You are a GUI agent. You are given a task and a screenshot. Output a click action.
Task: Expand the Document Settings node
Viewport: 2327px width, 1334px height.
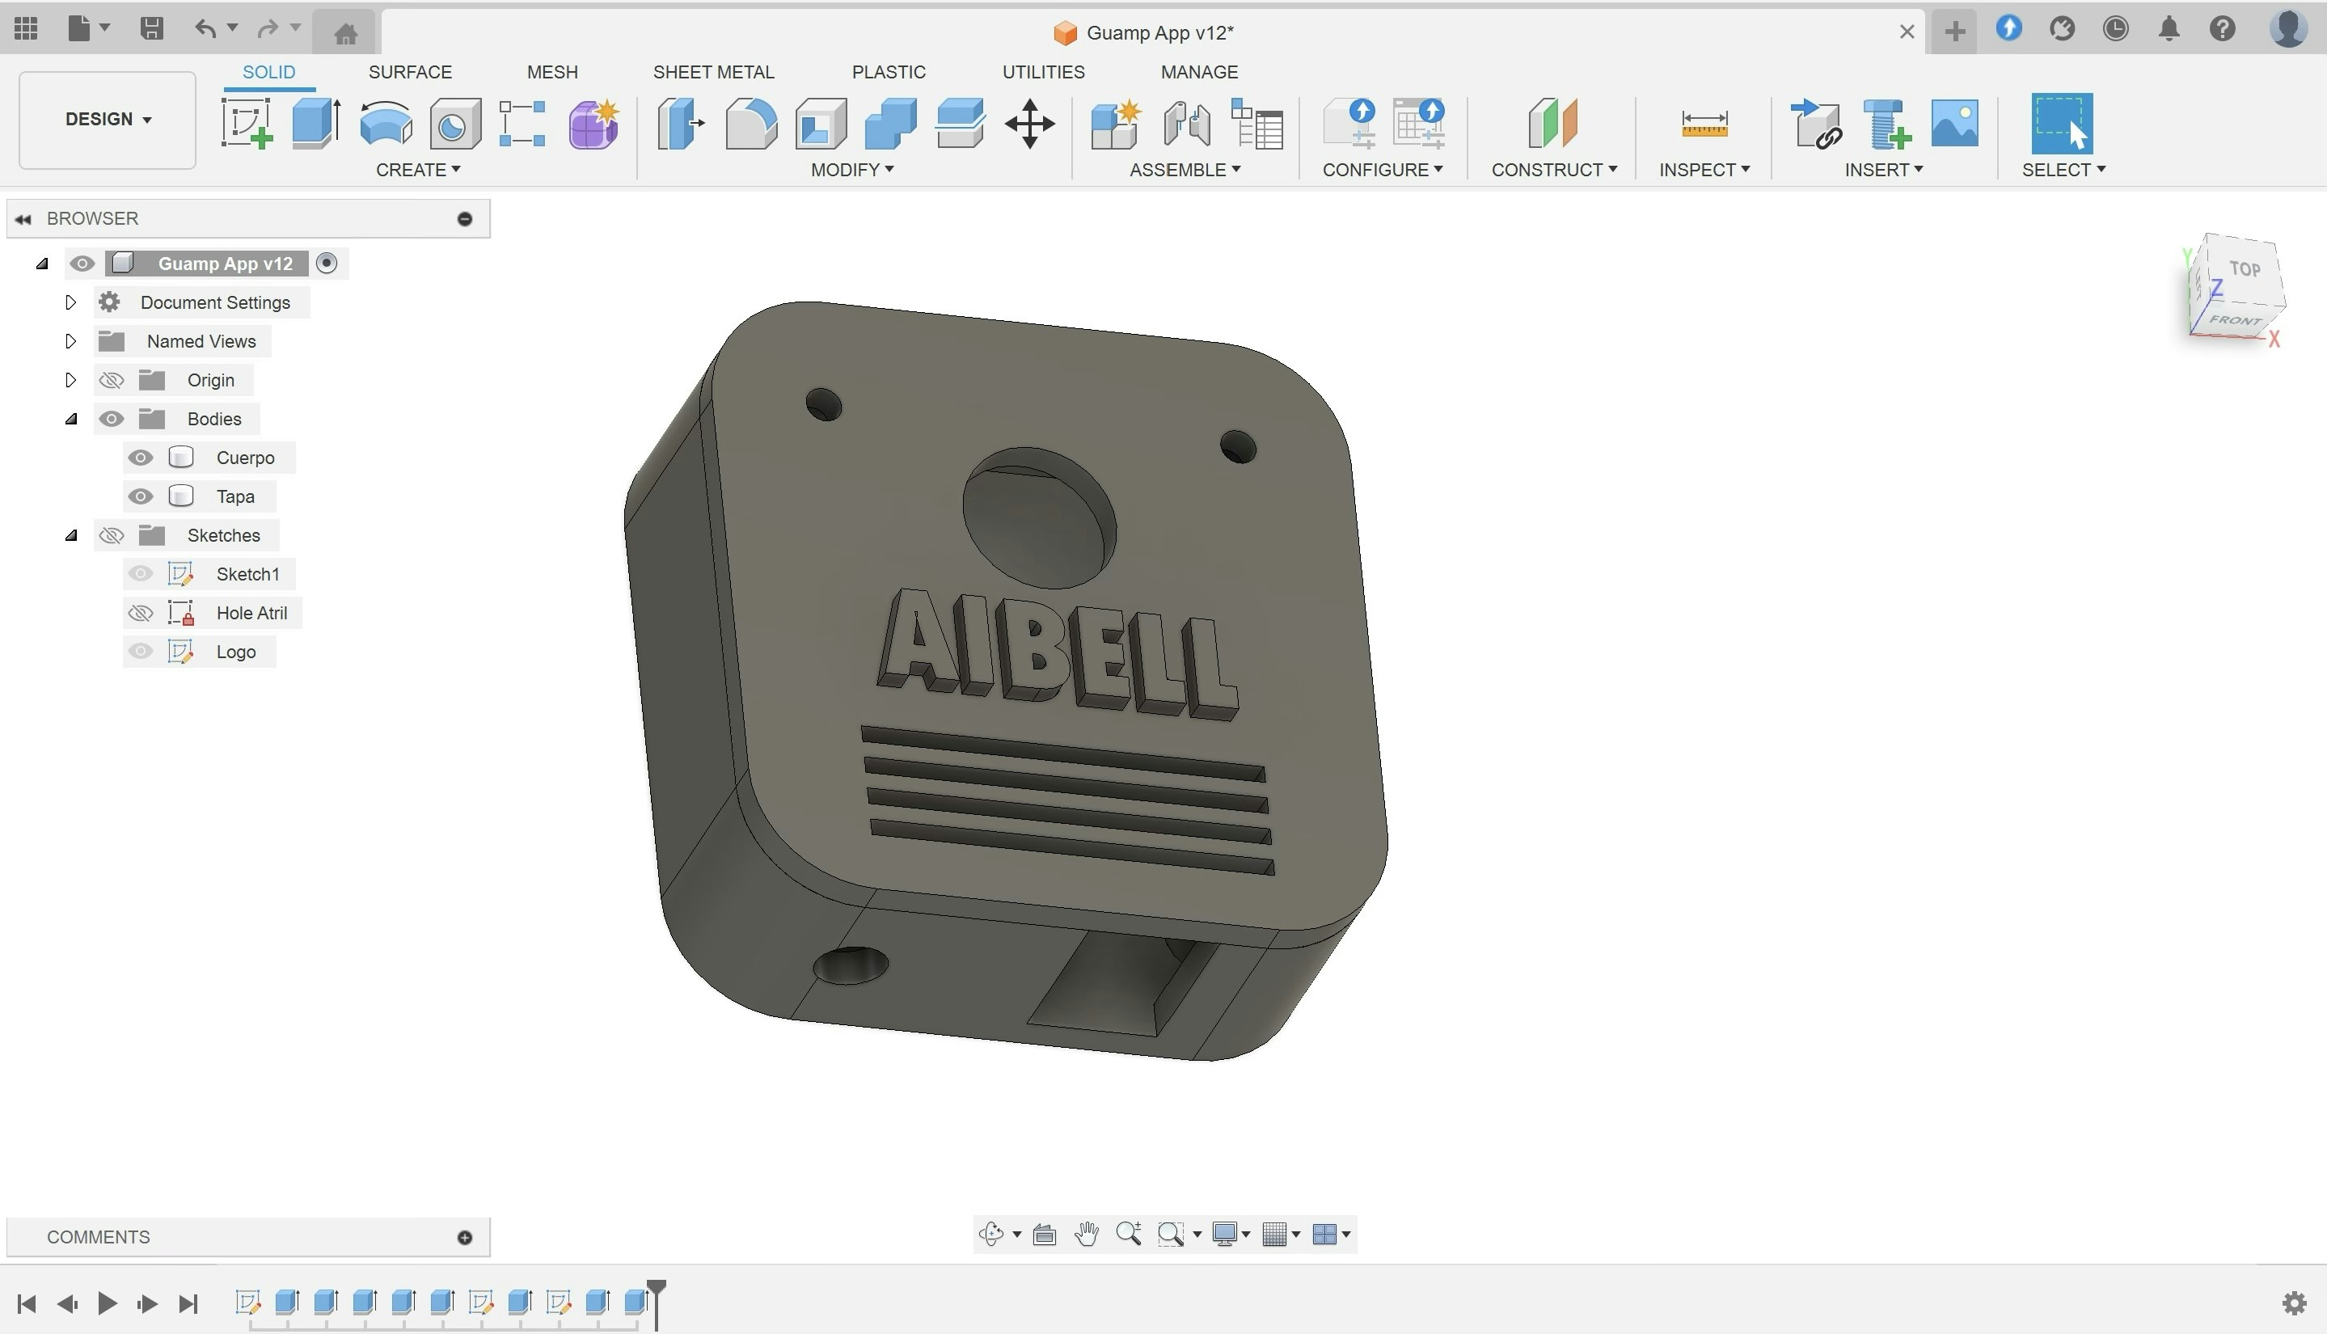70,302
